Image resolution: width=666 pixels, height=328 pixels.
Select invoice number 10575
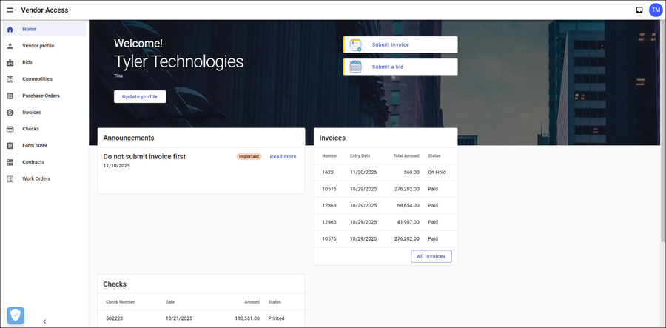pos(329,189)
